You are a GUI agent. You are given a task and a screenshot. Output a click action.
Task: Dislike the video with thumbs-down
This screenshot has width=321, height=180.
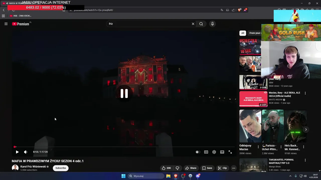click(177, 168)
